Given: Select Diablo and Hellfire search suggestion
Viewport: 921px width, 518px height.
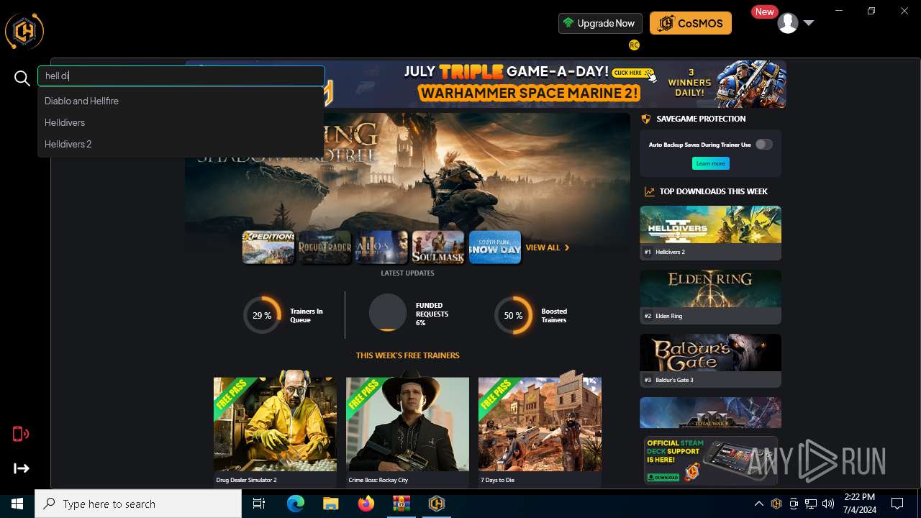Looking at the screenshot, I should [181, 101].
